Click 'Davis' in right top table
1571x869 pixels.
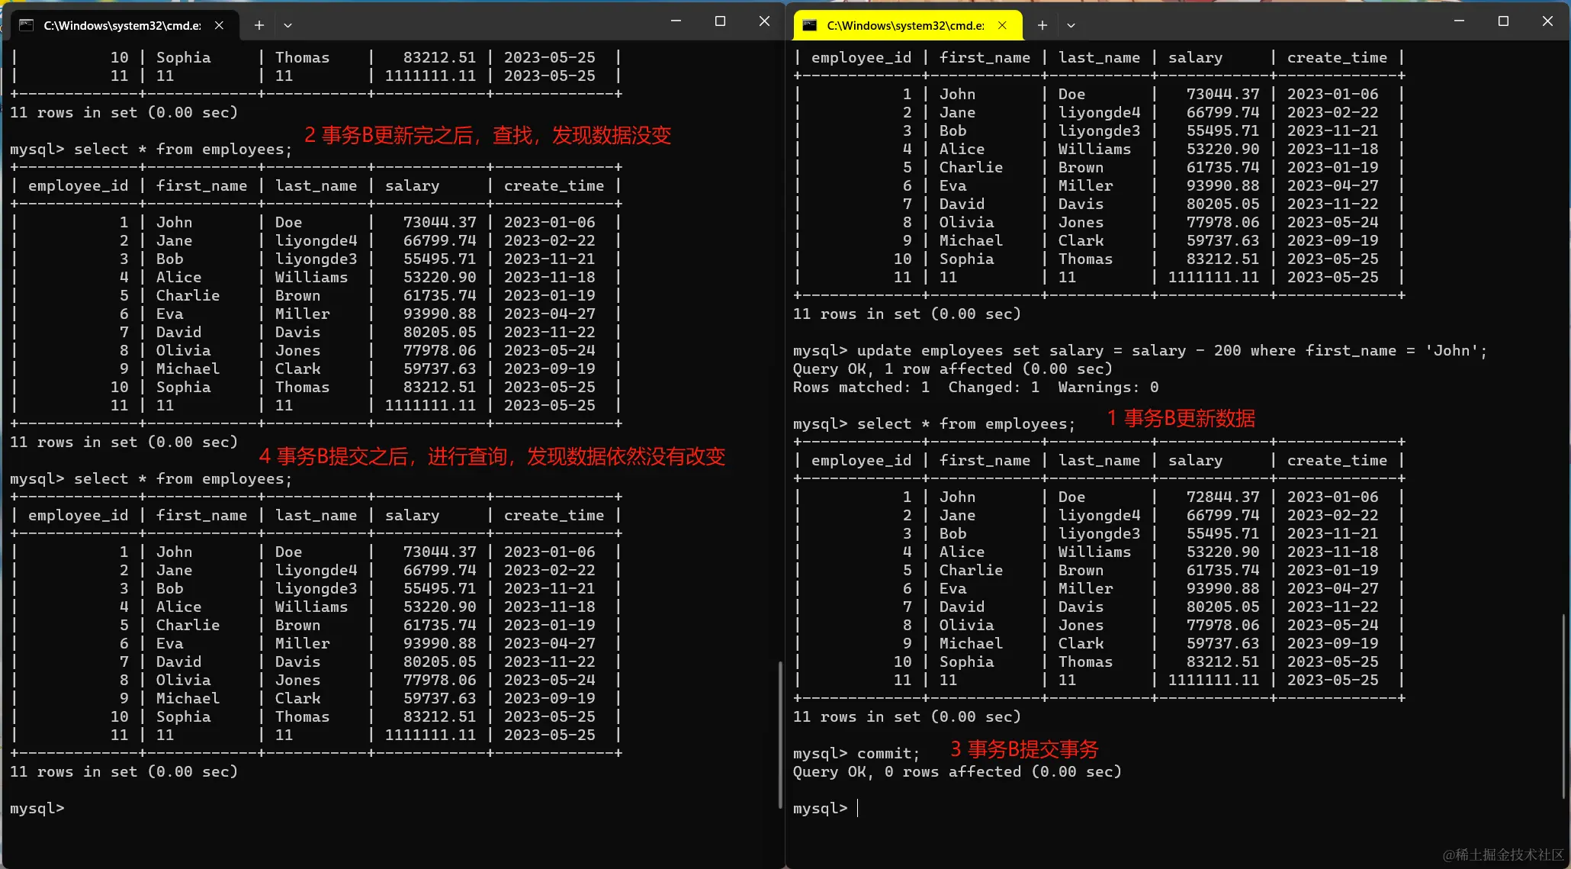(1081, 204)
